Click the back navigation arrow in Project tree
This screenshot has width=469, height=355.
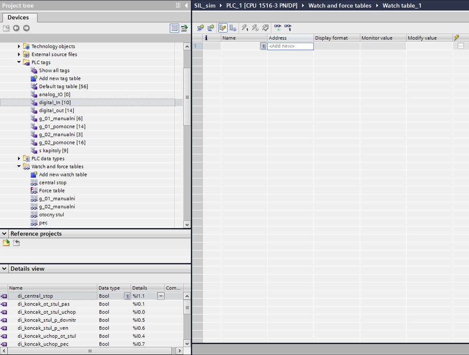click(16, 28)
